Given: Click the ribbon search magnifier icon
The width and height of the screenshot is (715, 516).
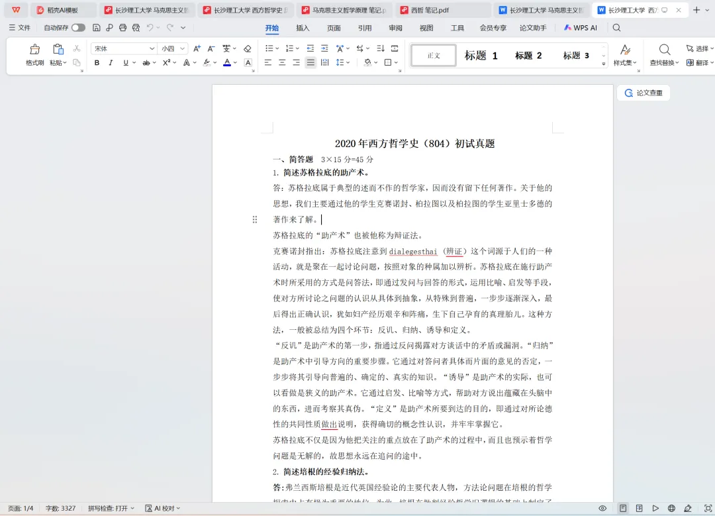Looking at the screenshot, I should tap(616, 28).
